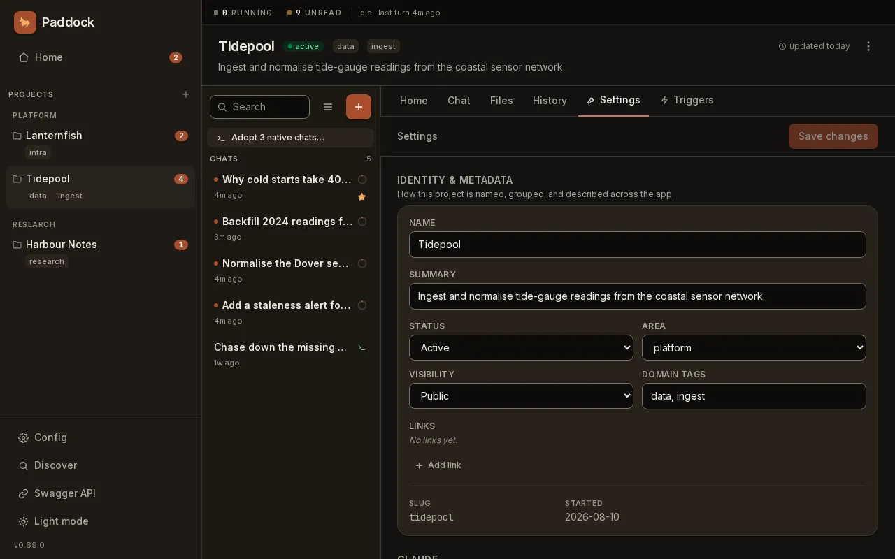Switch to the Files tab
895x559 pixels.
[x=501, y=101]
